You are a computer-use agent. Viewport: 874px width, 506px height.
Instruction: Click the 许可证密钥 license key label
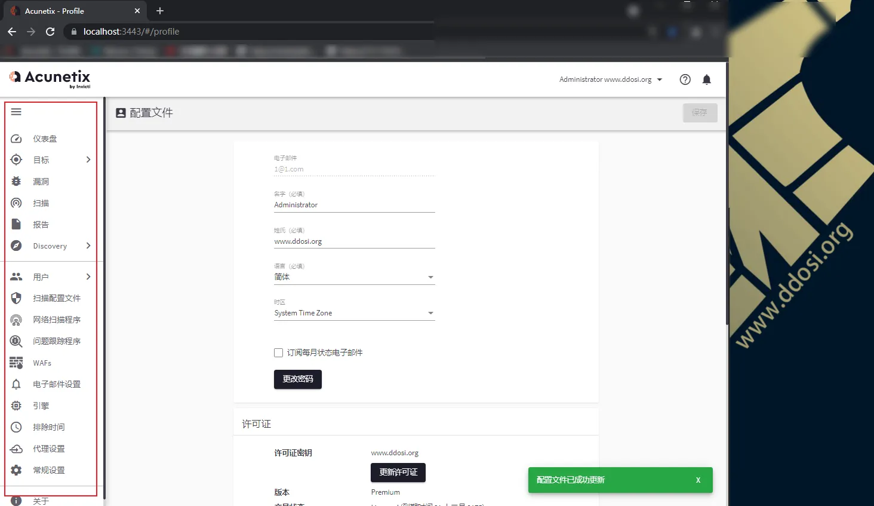coord(293,453)
